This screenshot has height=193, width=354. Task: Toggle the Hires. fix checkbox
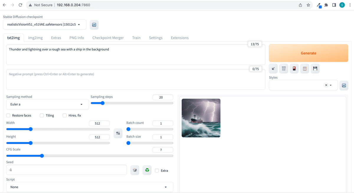[x=65, y=115]
